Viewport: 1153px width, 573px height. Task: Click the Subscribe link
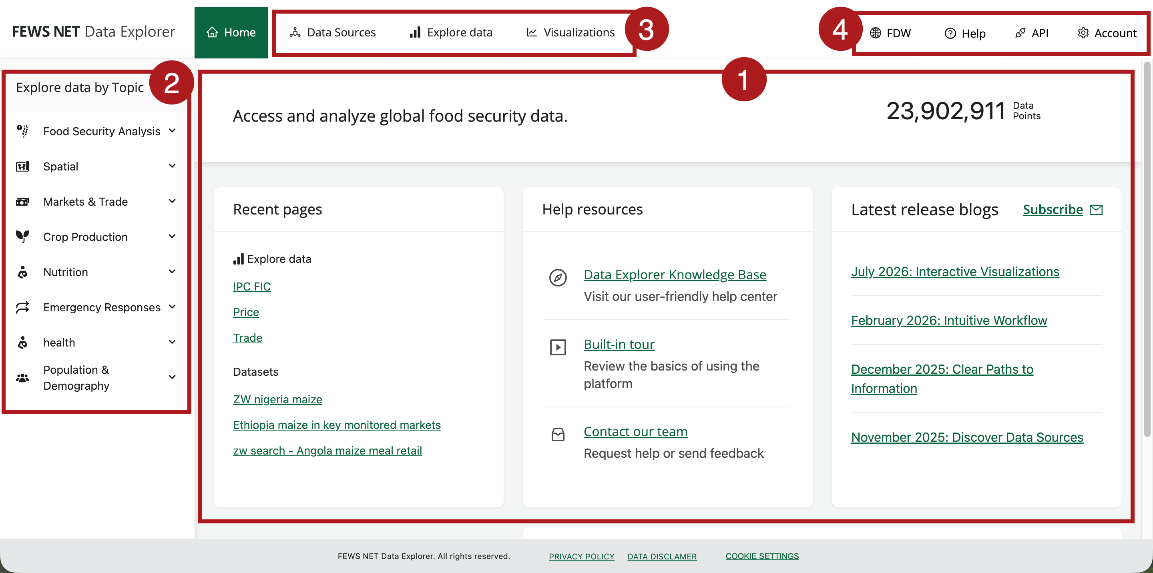(1053, 210)
